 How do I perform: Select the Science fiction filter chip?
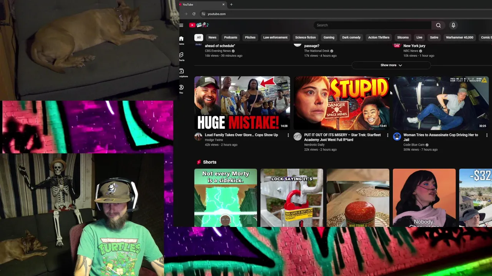(x=306, y=38)
